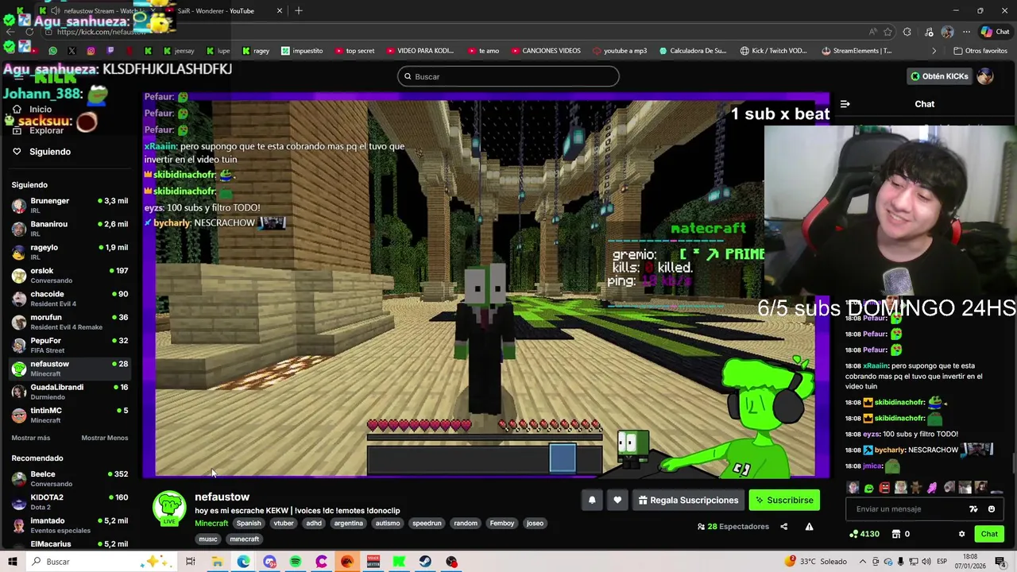Viewport: 1017px width, 572px height.
Task: Select the speedrun tag
Action: tap(427, 524)
